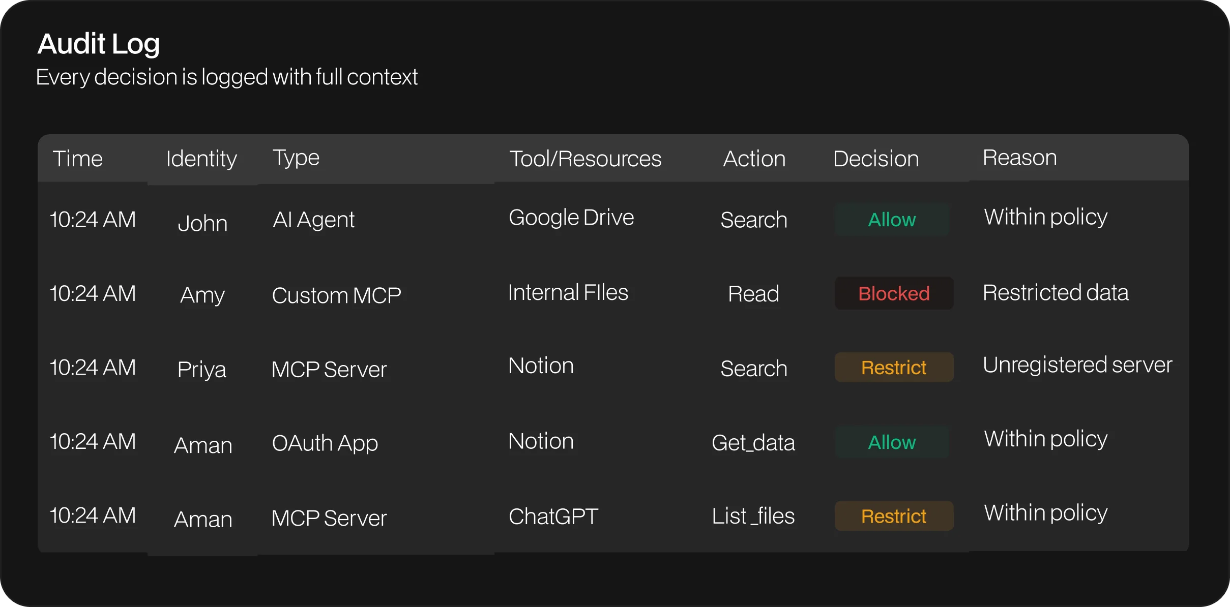
Task: Click the List_files action cell
Action: (753, 516)
